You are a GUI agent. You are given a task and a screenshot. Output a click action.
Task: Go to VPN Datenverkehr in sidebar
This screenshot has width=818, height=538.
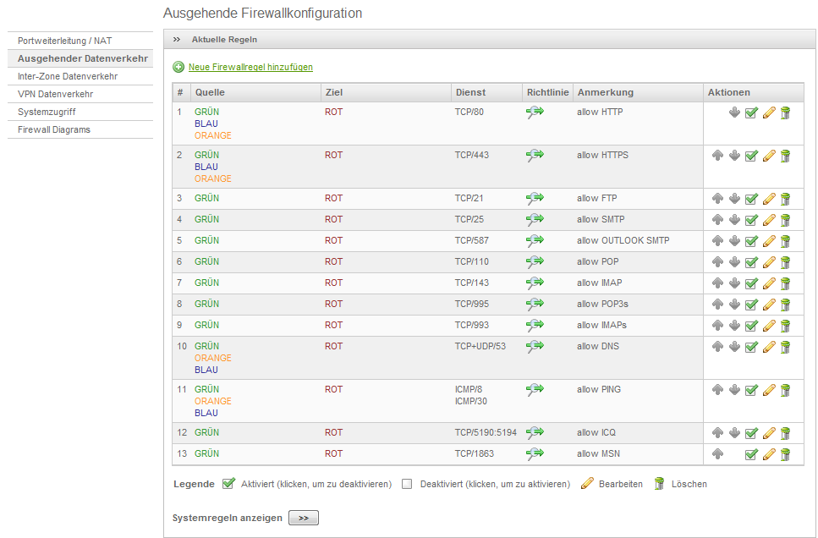click(56, 94)
